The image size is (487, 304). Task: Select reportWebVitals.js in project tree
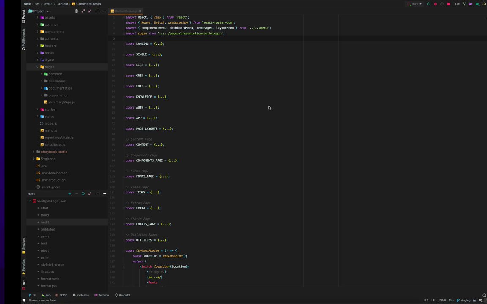click(x=59, y=137)
